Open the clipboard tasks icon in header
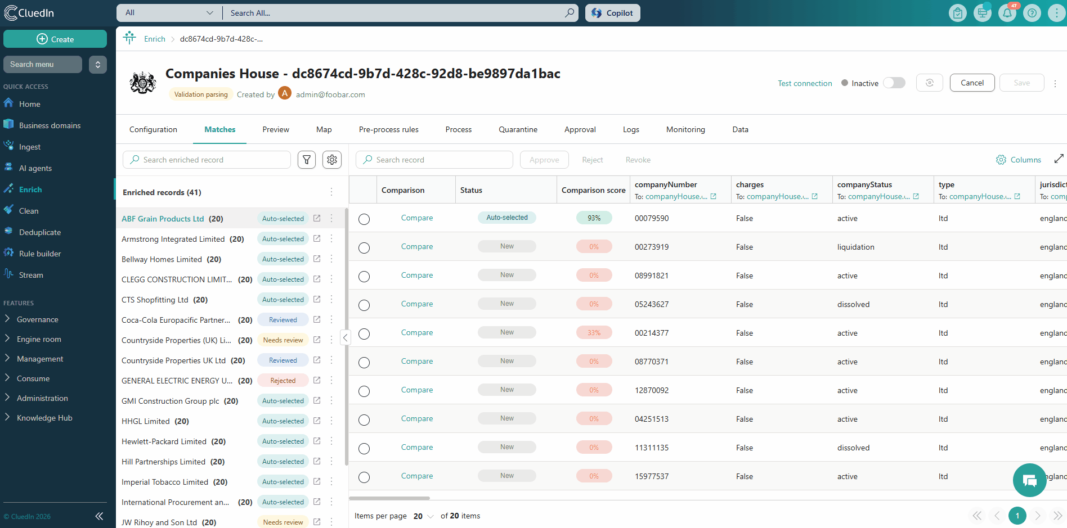 (x=957, y=13)
